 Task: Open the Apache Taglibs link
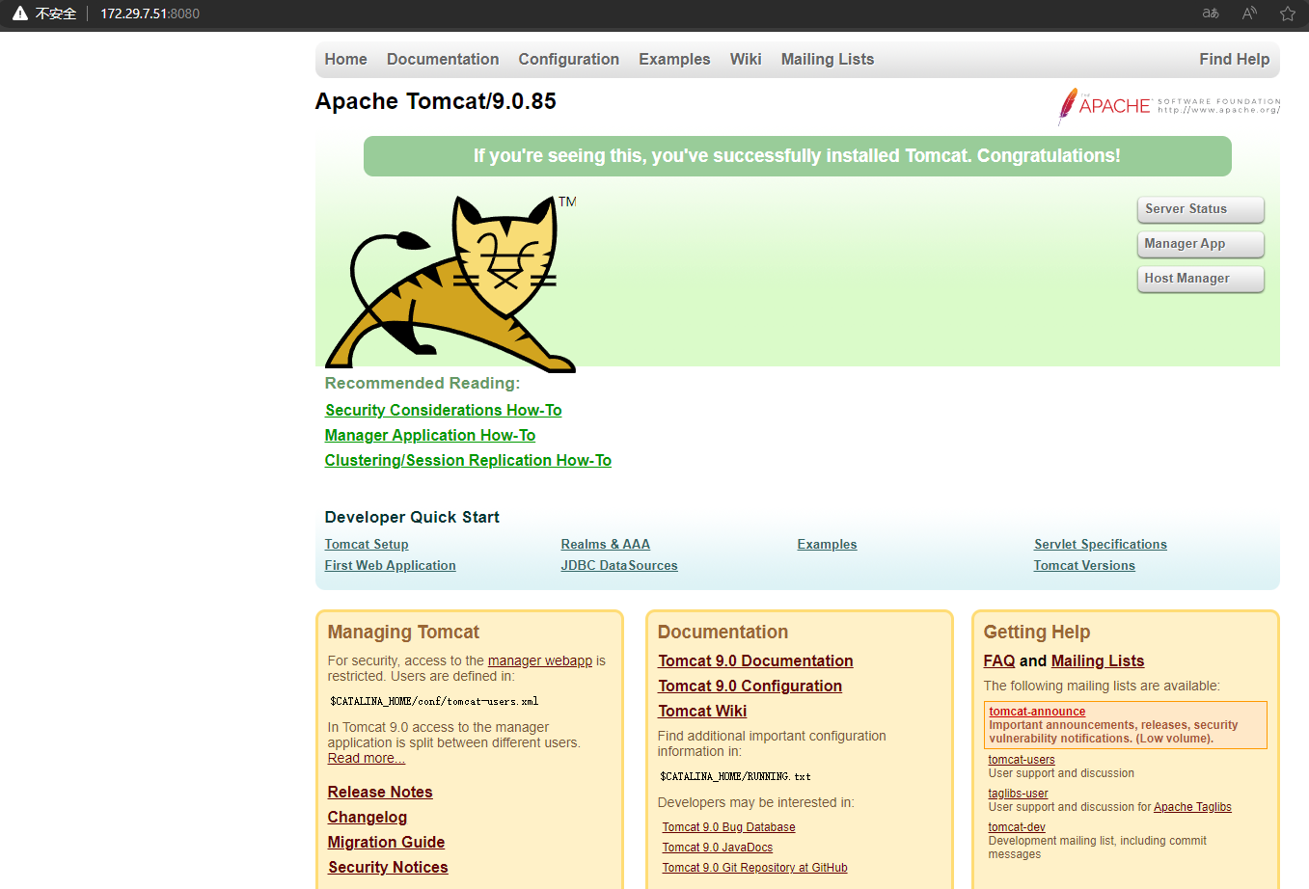pos(1192,807)
